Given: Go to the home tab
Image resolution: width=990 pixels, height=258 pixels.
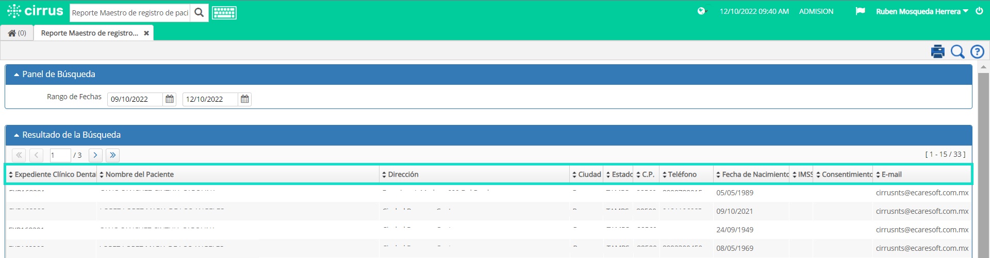Looking at the screenshot, I should [17, 33].
